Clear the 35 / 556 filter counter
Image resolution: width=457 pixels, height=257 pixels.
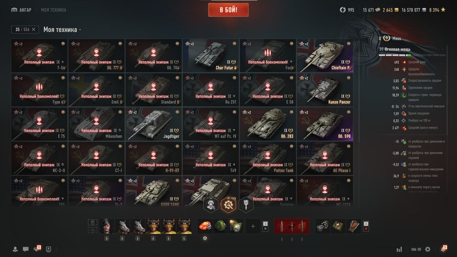[x=33, y=29]
